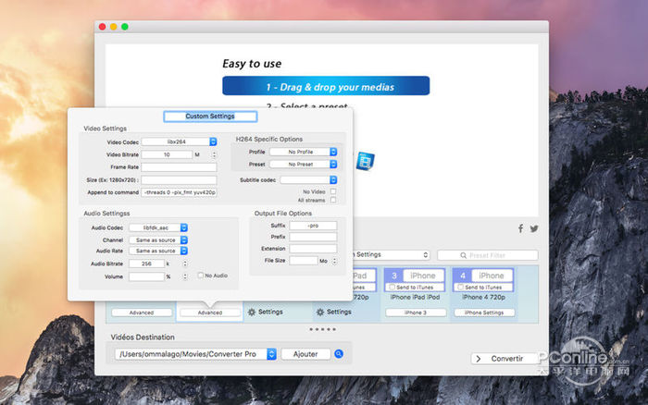Screen dimensions: 648x405
Task: Click the Facebook share icon
Action: tap(520, 228)
